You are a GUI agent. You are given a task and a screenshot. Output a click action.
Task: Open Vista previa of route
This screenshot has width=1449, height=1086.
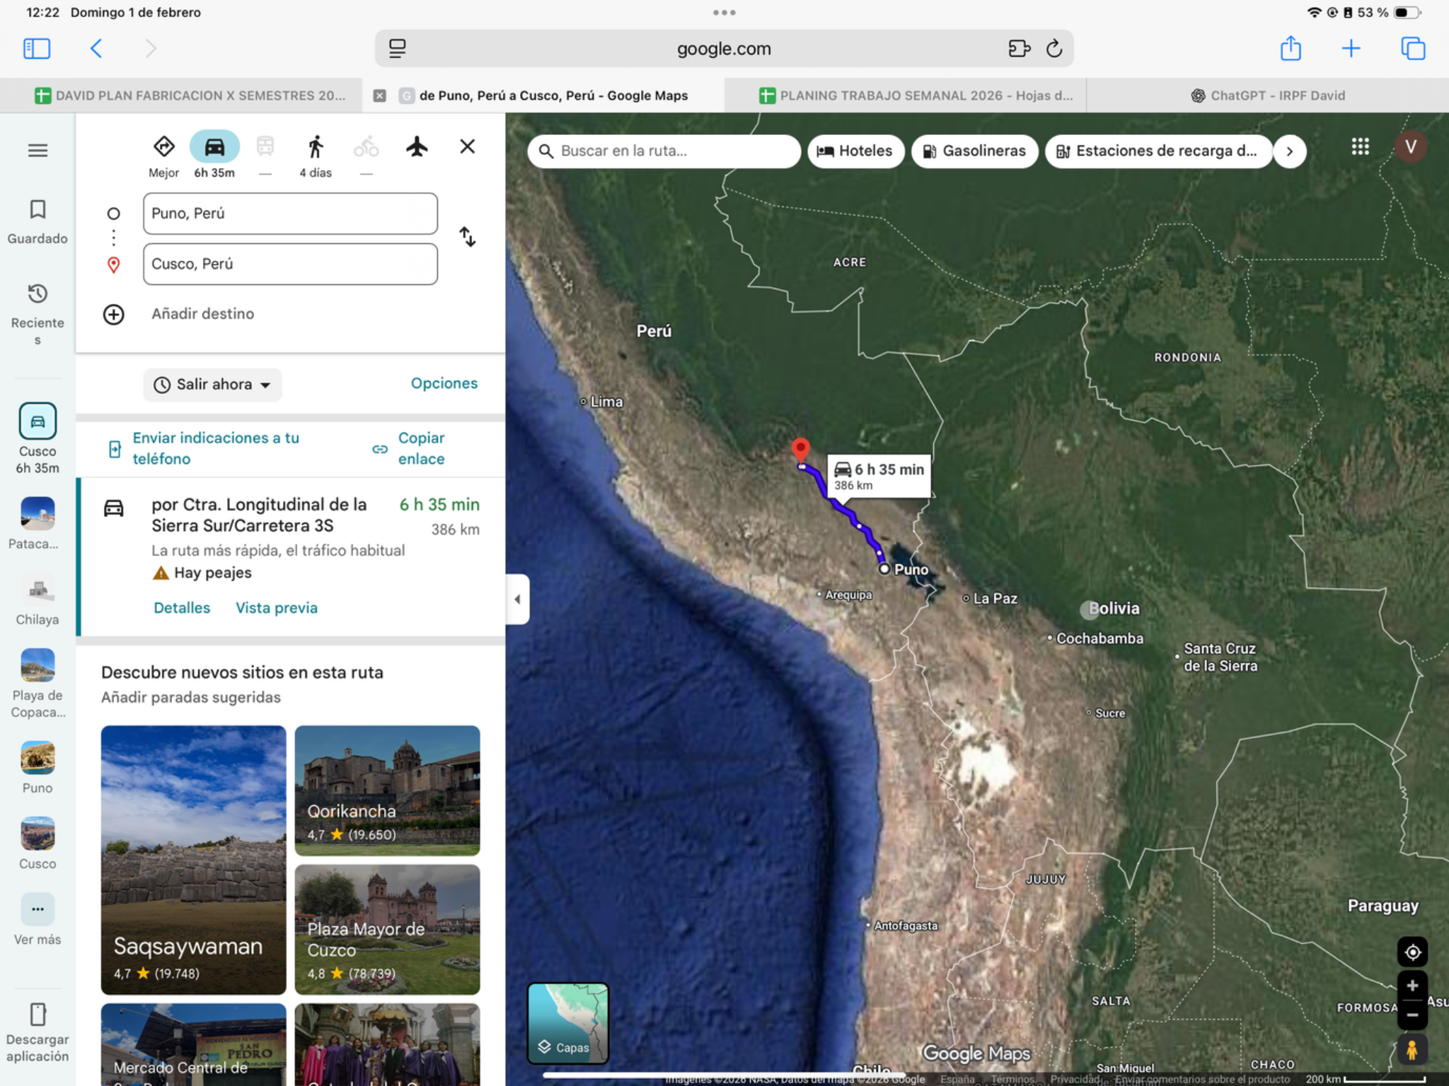coord(277,608)
